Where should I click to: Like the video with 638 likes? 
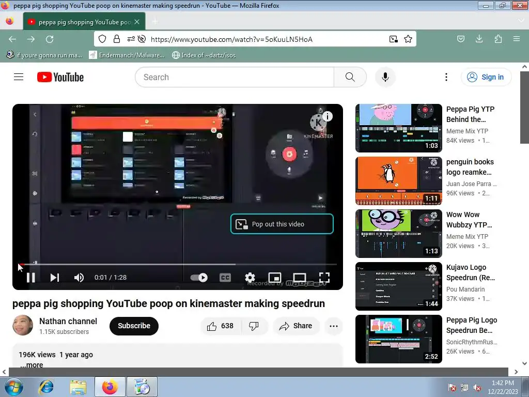[221, 326]
